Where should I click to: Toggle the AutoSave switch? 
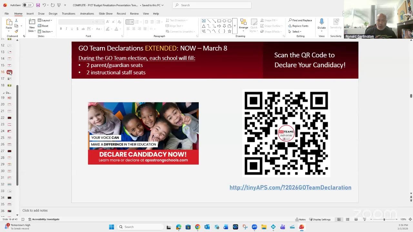click(x=28, y=5)
